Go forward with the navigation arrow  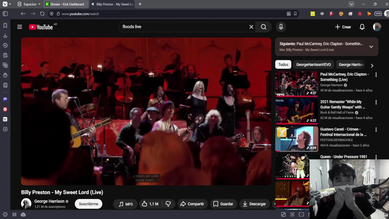click(33, 14)
